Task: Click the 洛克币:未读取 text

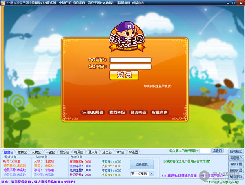Action: click(44, 174)
